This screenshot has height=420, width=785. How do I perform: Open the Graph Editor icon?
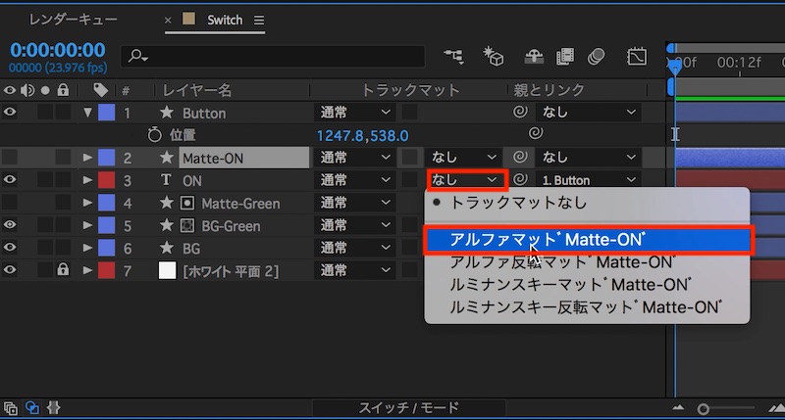pyautogui.click(x=637, y=57)
